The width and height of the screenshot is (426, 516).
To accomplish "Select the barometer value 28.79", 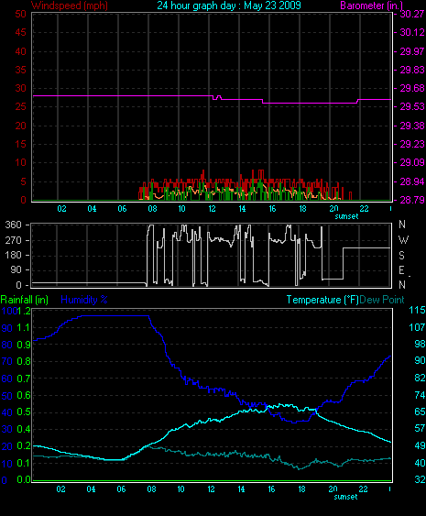I will 412,200.
